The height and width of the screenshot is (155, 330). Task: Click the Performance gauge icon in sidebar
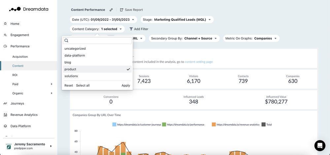click(x=6, y=46)
